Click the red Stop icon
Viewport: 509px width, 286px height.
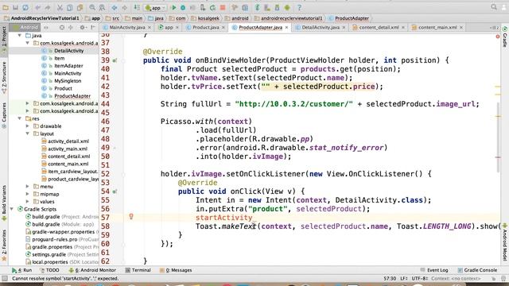[223, 7]
